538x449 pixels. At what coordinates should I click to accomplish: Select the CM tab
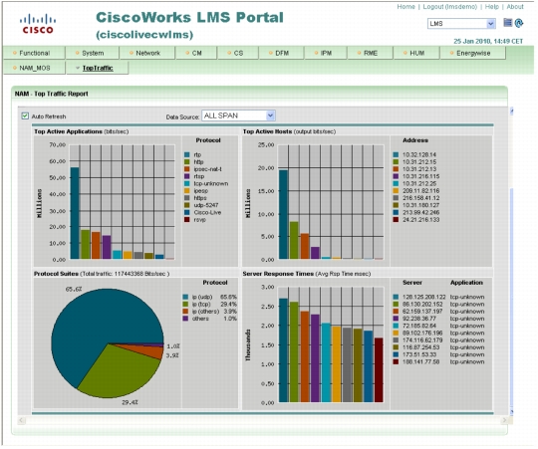click(x=196, y=53)
